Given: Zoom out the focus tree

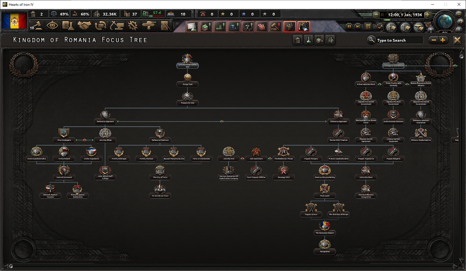Looking at the screenshot, I should (x=433, y=40).
